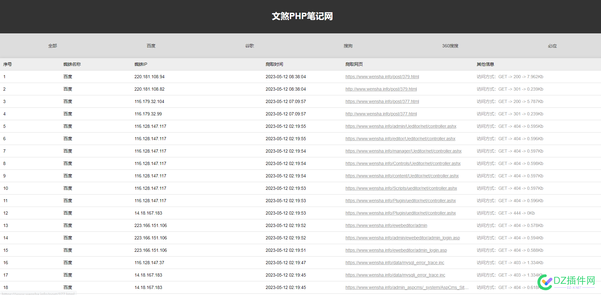Open https post/377.html link in row 3
601x295 pixels.
pyautogui.click(x=382, y=101)
